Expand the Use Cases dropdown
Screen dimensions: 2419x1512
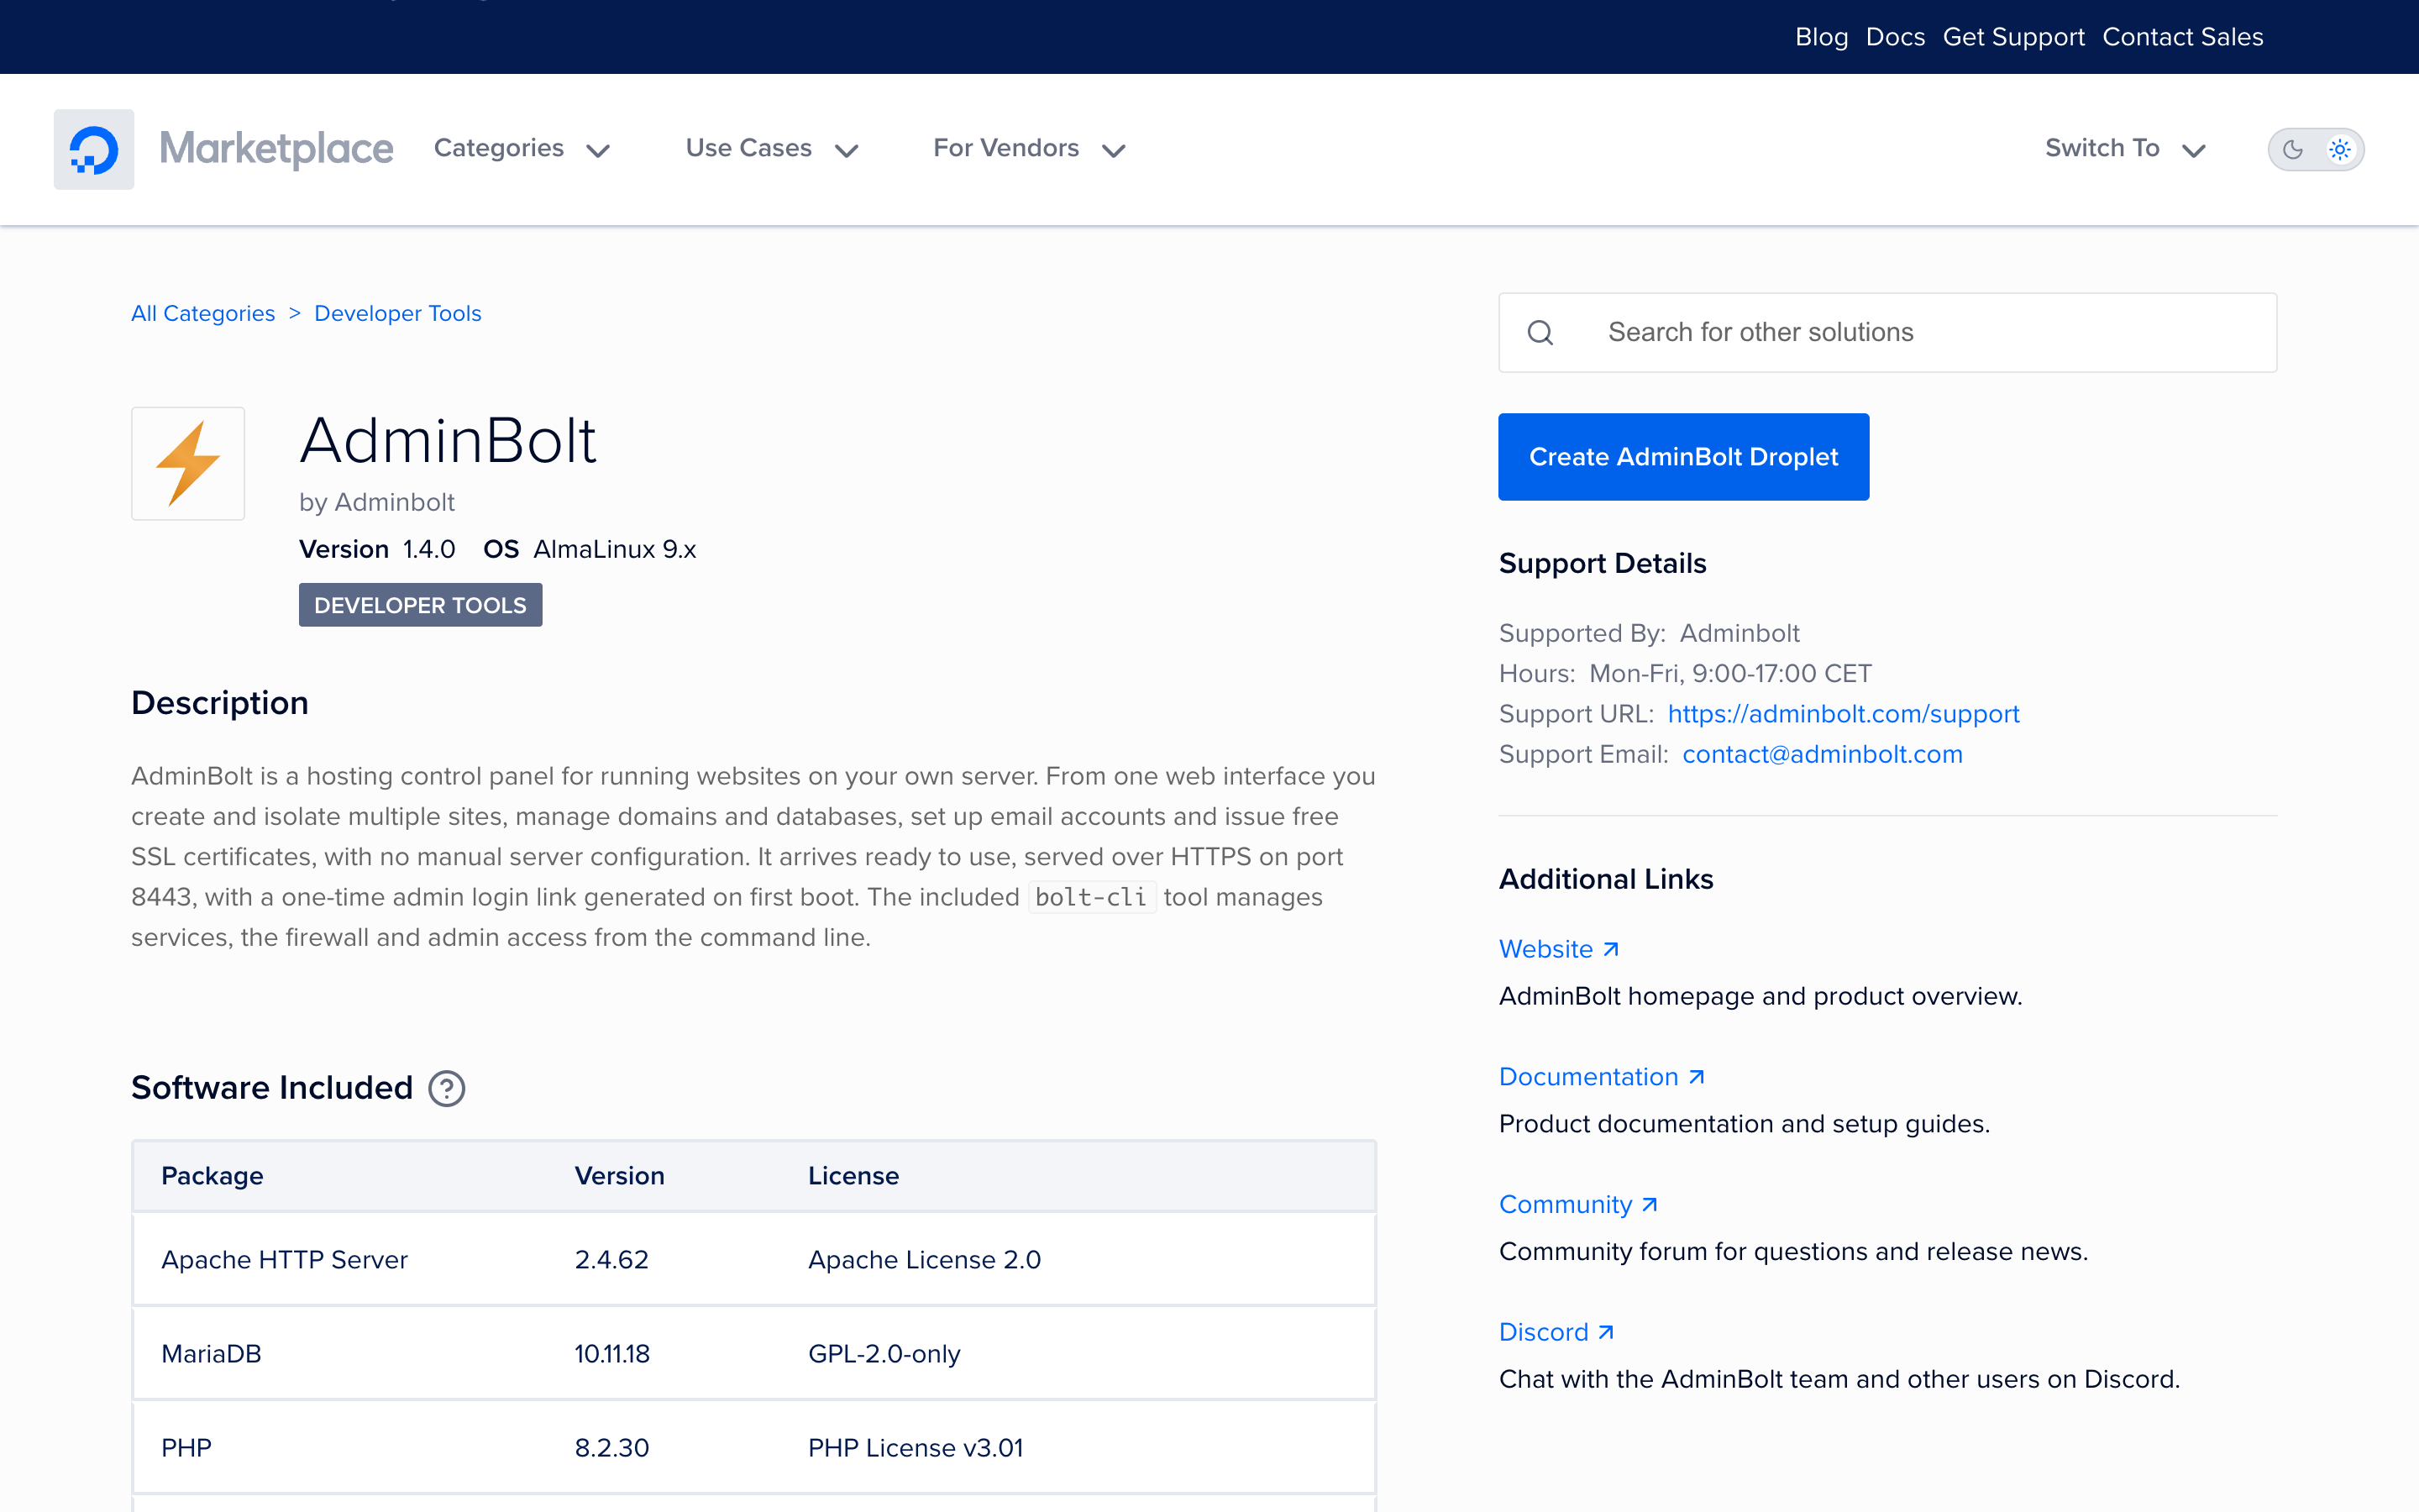pos(772,149)
